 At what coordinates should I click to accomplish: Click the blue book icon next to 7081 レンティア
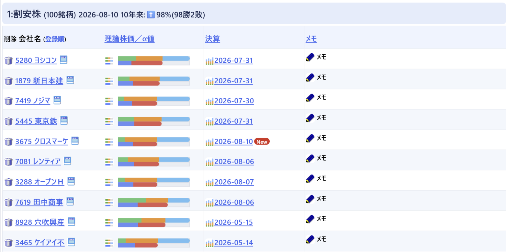click(x=67, y=161)
